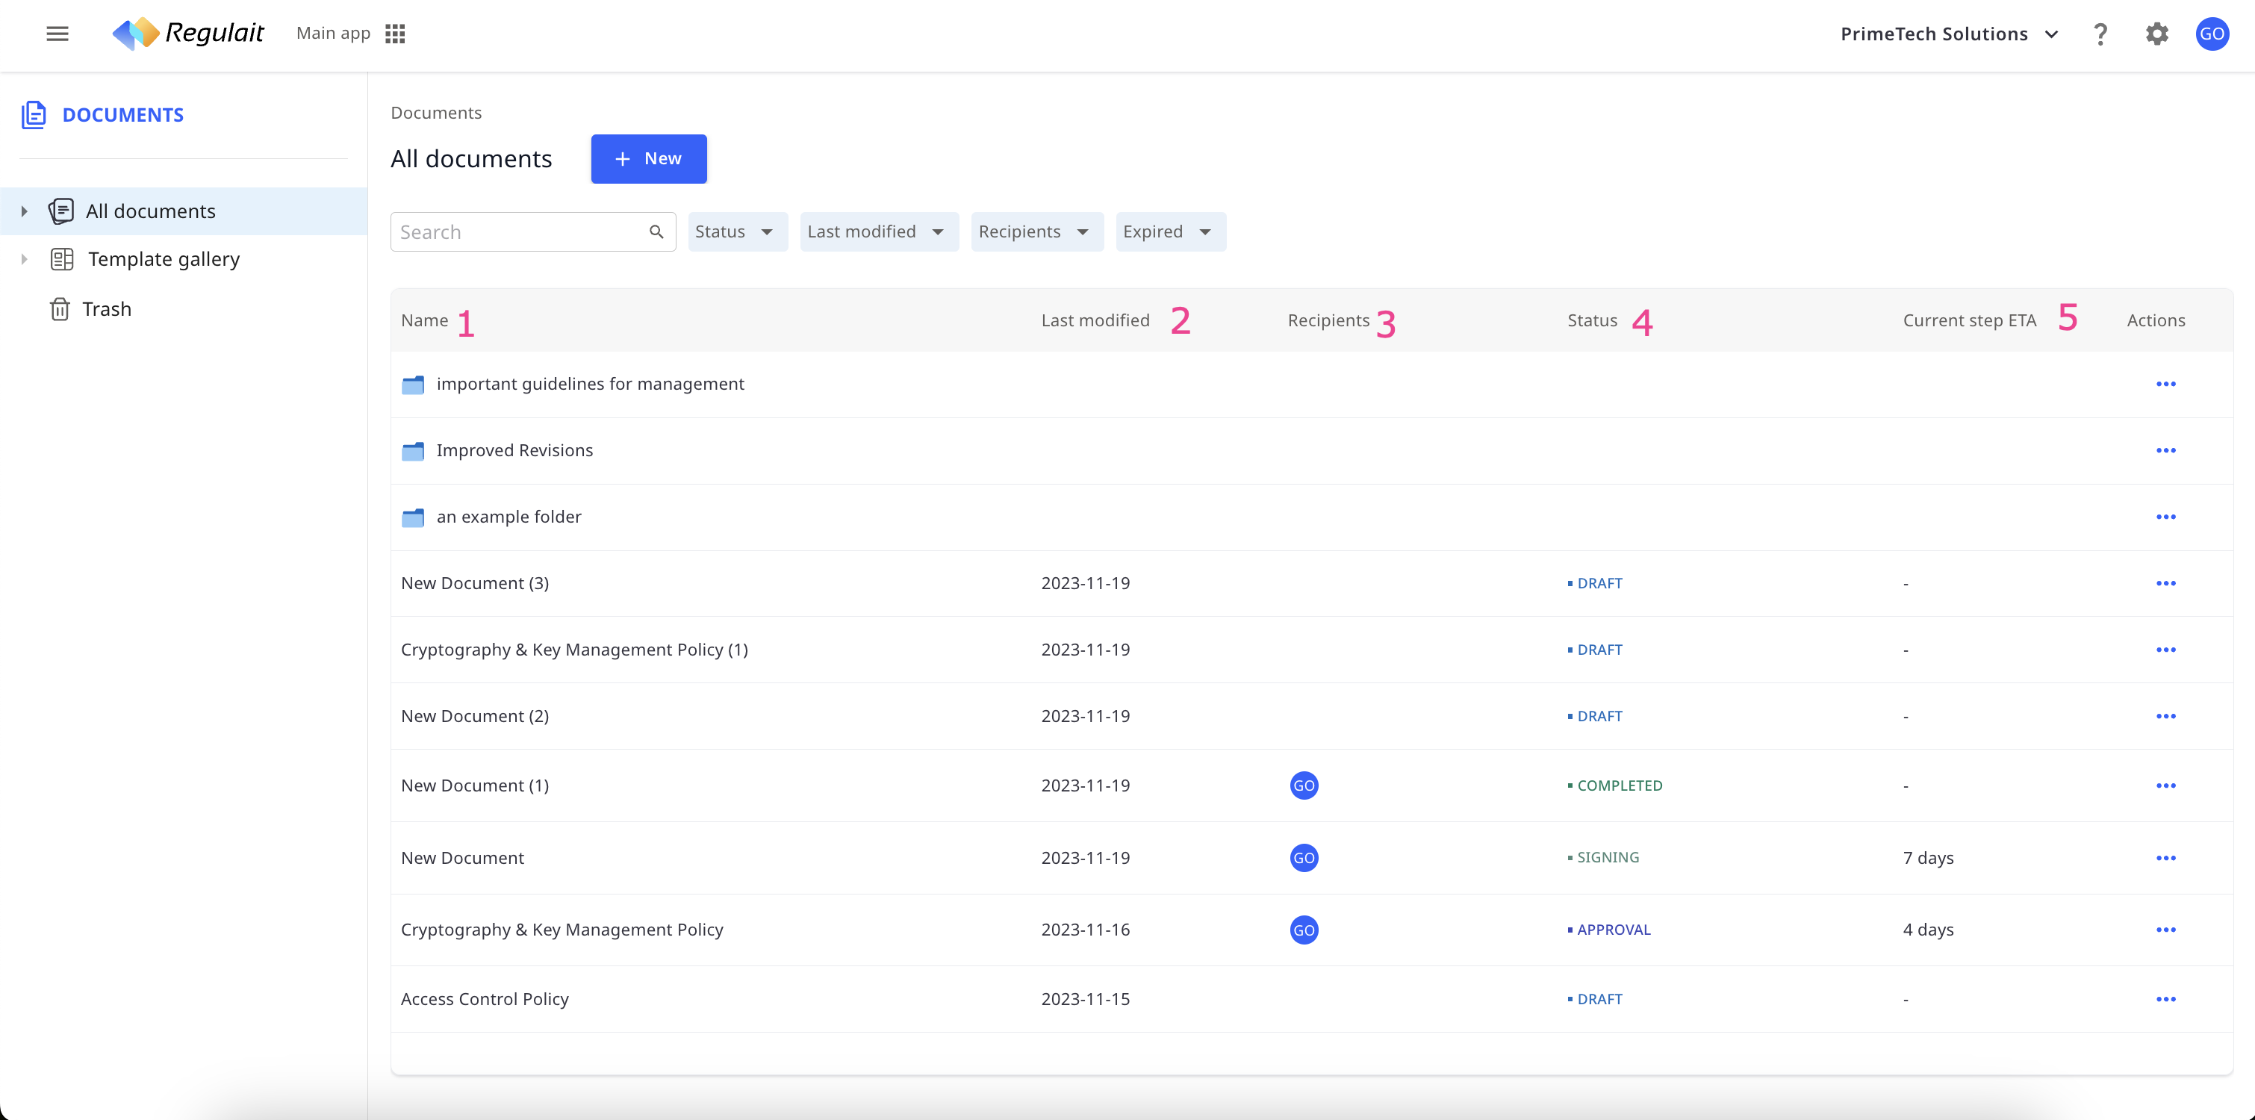Select Template gallery in the sidebar
Image resolution: width=2255 pixels, height=1120 pixels.
pos(164,259)
